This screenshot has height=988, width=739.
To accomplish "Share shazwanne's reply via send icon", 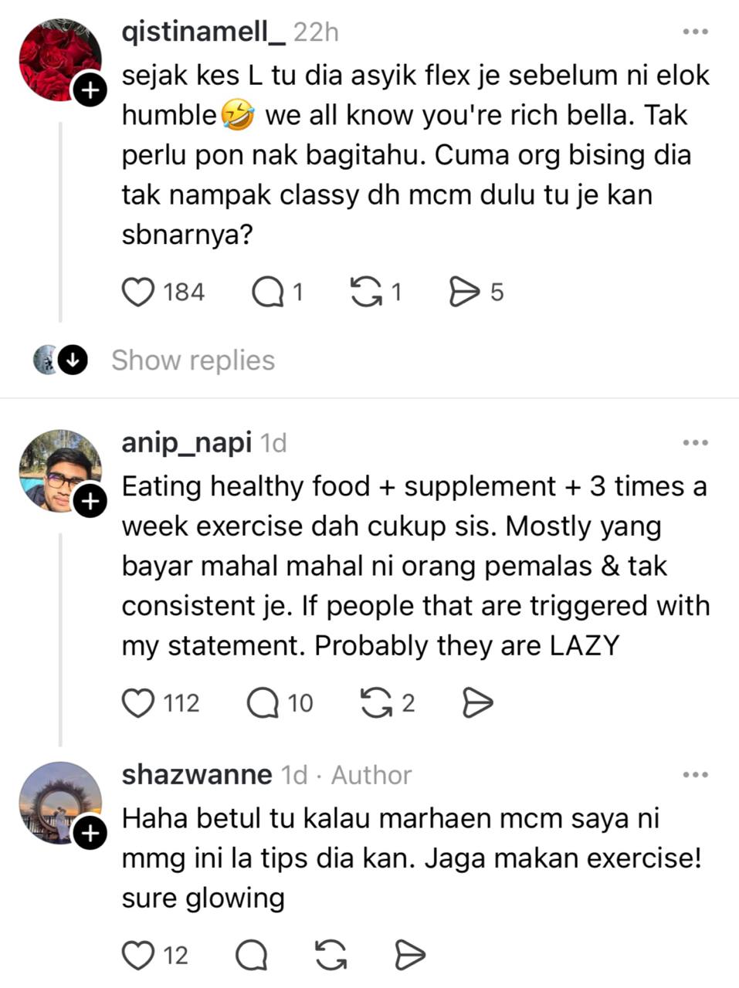I will (410, 956).
